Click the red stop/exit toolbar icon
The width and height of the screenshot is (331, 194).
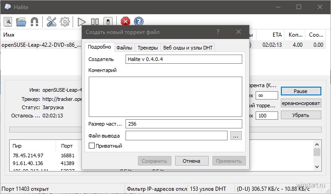tap(126, 21)
